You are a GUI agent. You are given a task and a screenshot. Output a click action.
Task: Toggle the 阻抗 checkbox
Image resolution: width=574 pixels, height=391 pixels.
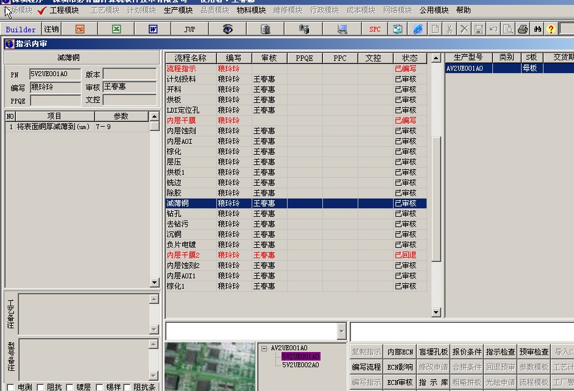point(41,387)
